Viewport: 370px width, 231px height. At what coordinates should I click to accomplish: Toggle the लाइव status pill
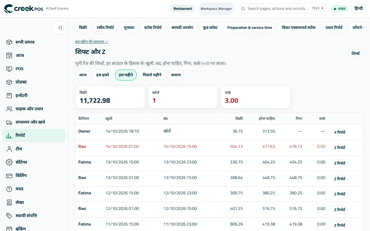pyautogui.click(x=340, y=9)
